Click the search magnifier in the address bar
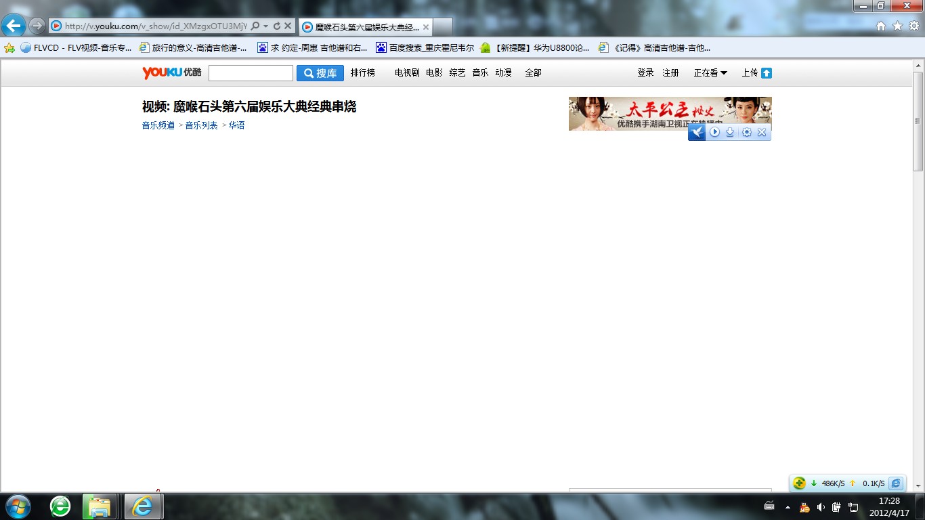The height and width of the screenshot is (520, 925). click(x=255, y=26)
